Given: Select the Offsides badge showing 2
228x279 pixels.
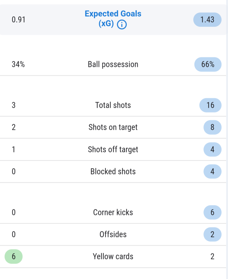Looking at the screenshot, I should 212,234.
